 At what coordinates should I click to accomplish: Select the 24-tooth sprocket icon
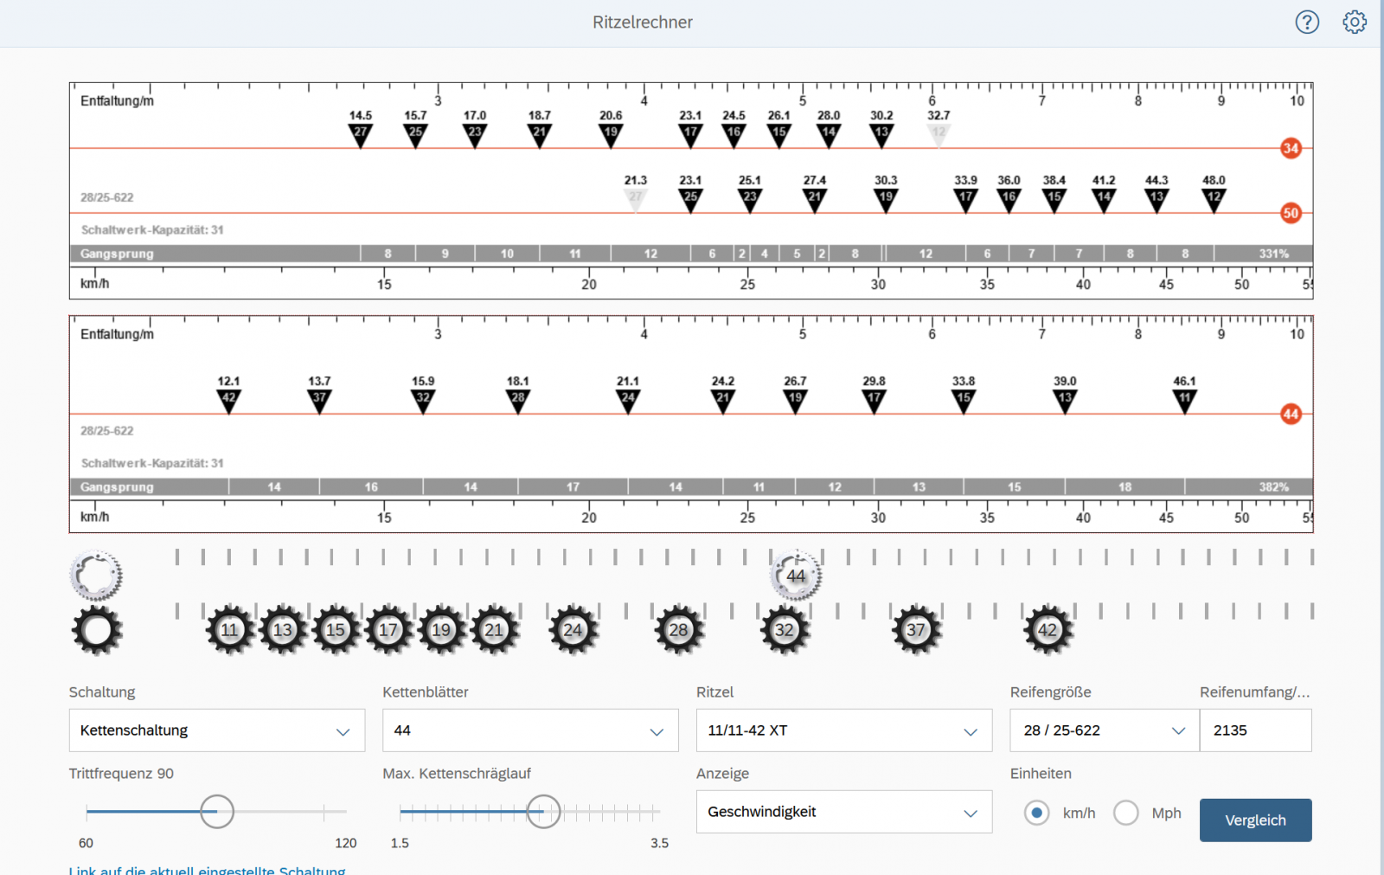click(x=573, y=630)
